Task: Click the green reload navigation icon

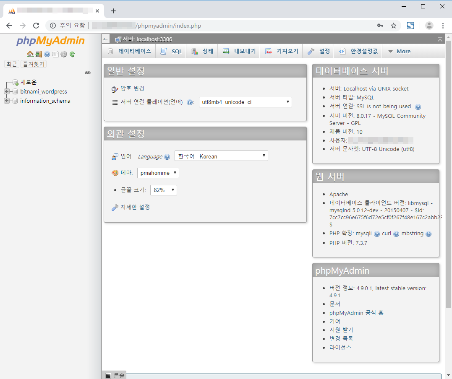Action: coord(72,54)
